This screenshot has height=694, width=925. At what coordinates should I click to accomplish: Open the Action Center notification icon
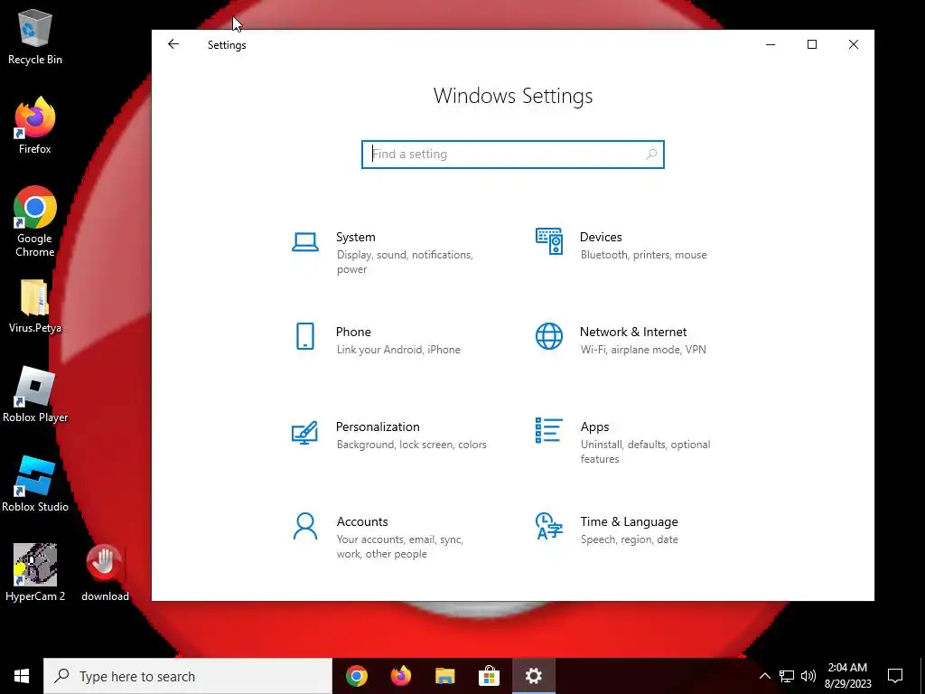click(895, 676)
